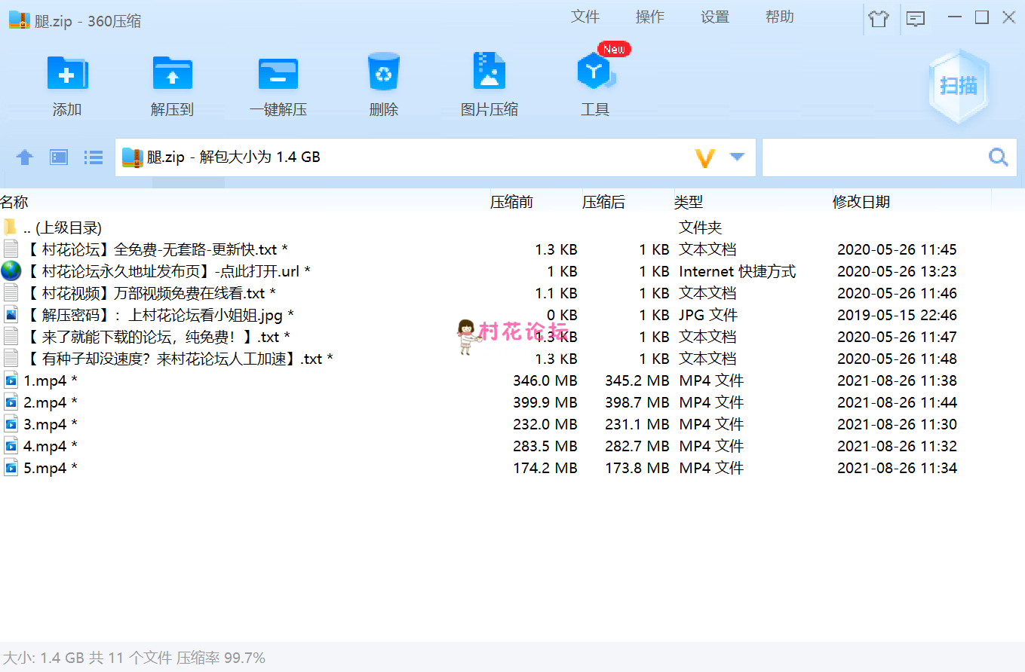Screen dimensions: 1025x672
Task: Click the 2019-05-15 22:46 date cell
Action: click(x=898, y=315)
